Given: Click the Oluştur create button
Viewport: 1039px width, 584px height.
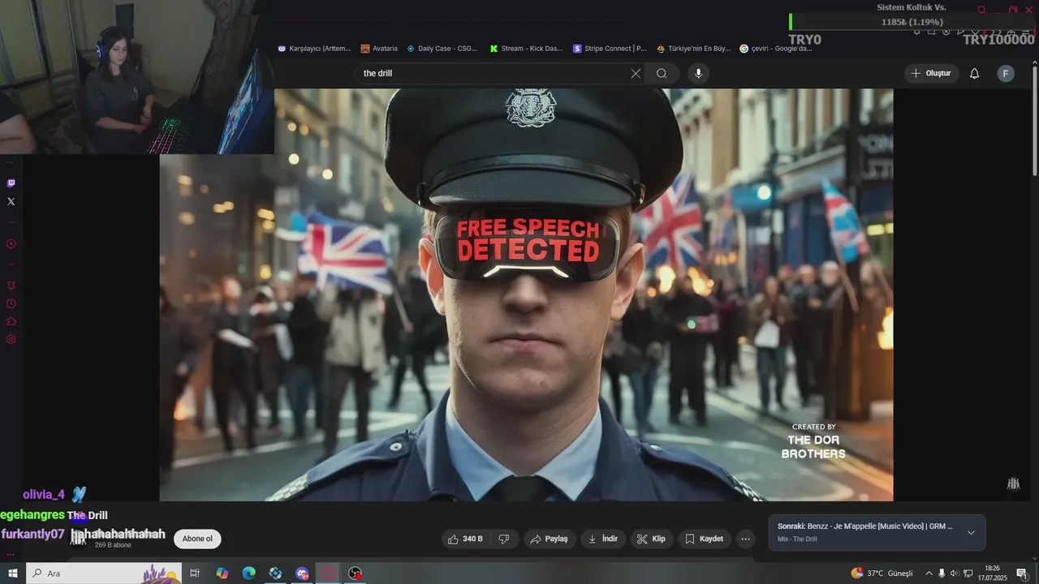Looking at the screenshot, I should [x=932, y=74].
